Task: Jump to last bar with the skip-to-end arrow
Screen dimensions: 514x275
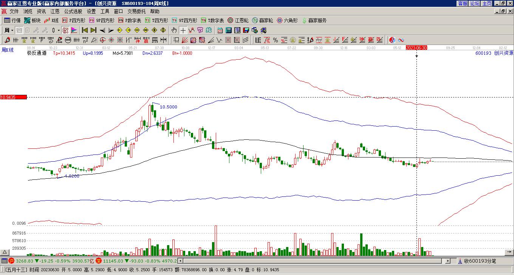Action: pos(93,30)
